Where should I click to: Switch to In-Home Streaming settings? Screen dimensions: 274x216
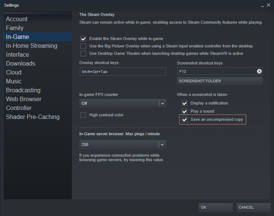pyautogui.click(x=32, y=46)
